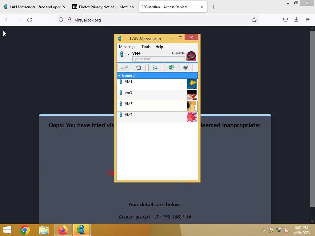Click the Firefox taskbar icon
Screen dimensions: 315x236
pyautogui.click(x=63, y=230)
